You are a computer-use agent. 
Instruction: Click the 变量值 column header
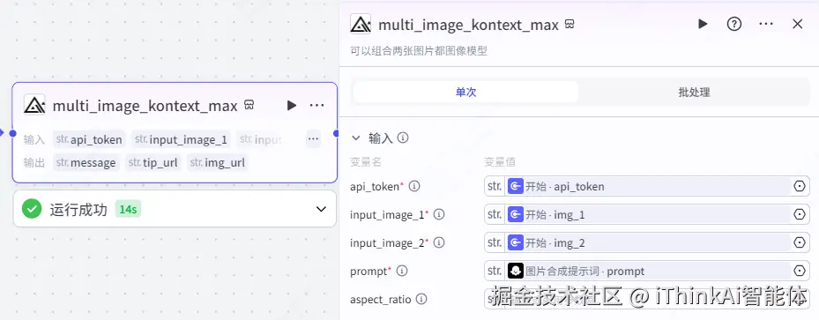point(501,162)
